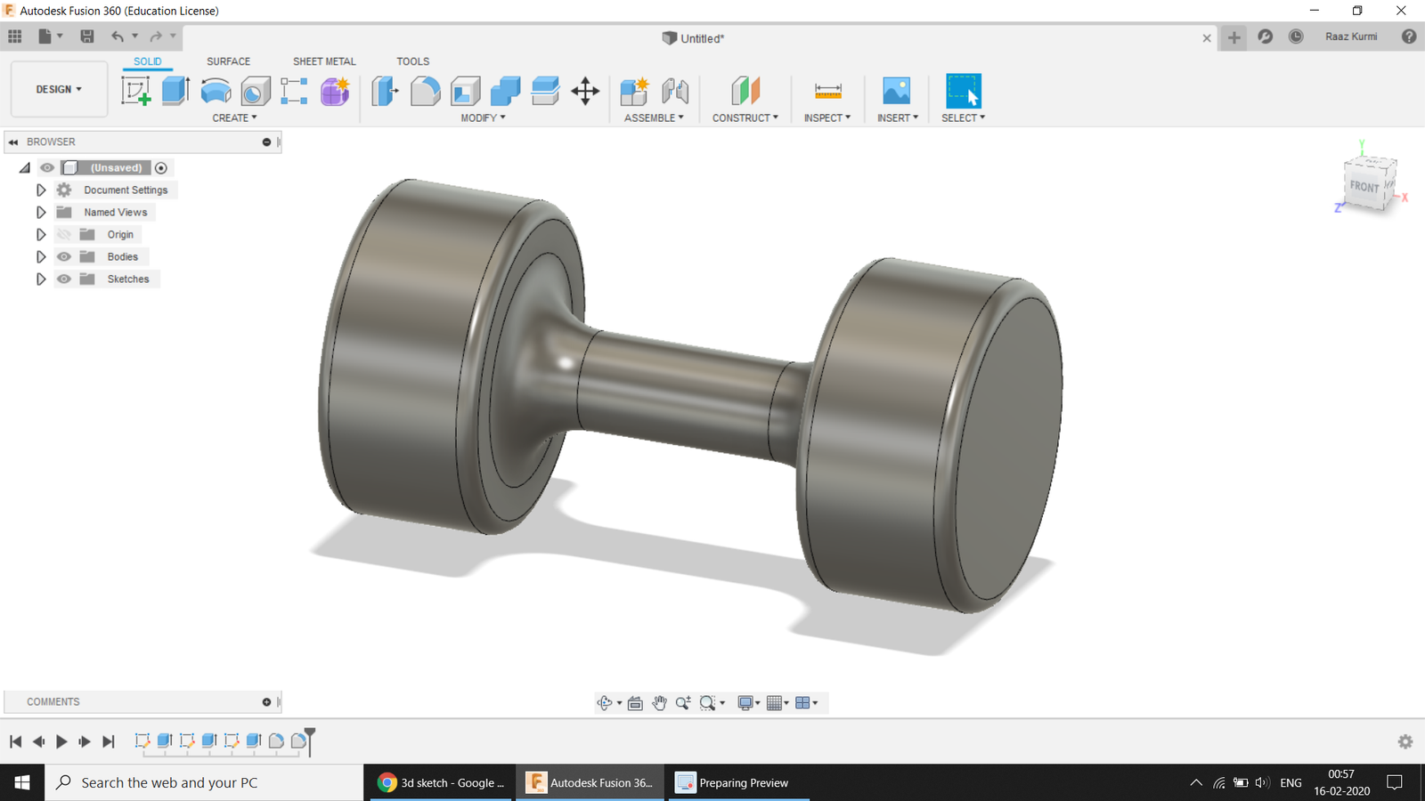The image size is (1425, 801).
Task: Click the Zoom magnifier tool
Action: 683,703
